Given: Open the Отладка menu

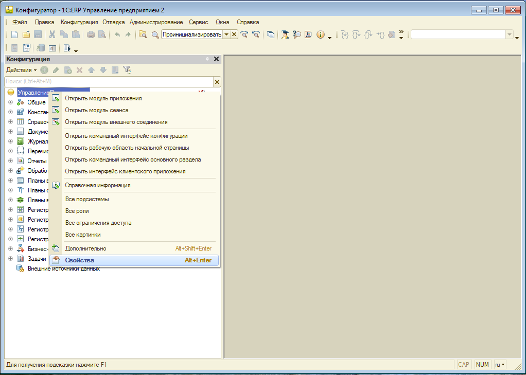Looking at the screenshot, I should click(x=114, y=22).
